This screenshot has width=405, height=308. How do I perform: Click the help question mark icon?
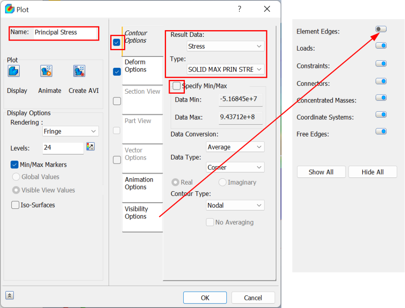(239, 9)
